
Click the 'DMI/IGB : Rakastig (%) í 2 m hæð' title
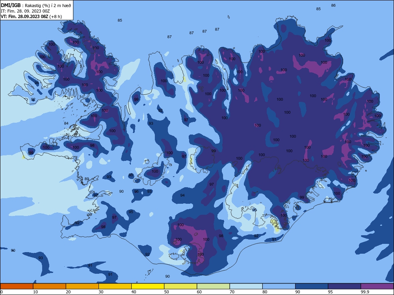pyautogui.click(x=36, y=6)
